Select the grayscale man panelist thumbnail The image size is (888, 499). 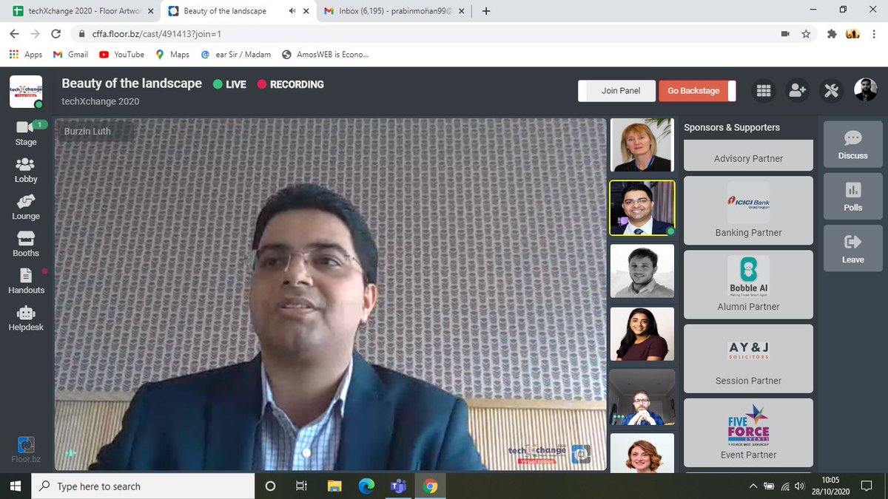(642, 271)
